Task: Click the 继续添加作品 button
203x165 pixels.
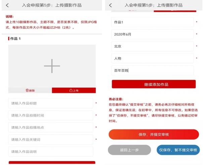Action: tap(154, 84)
